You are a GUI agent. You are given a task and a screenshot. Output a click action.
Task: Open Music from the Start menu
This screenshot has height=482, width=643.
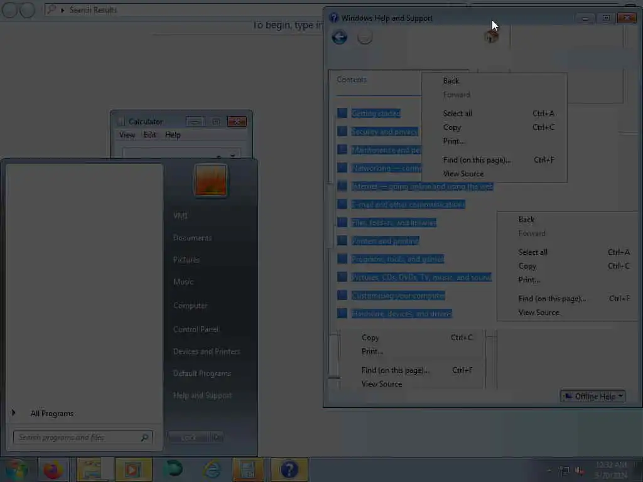tap(183, 282)
